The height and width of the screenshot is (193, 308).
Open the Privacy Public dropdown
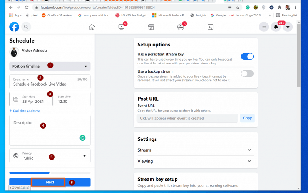(x=50, y=156)
